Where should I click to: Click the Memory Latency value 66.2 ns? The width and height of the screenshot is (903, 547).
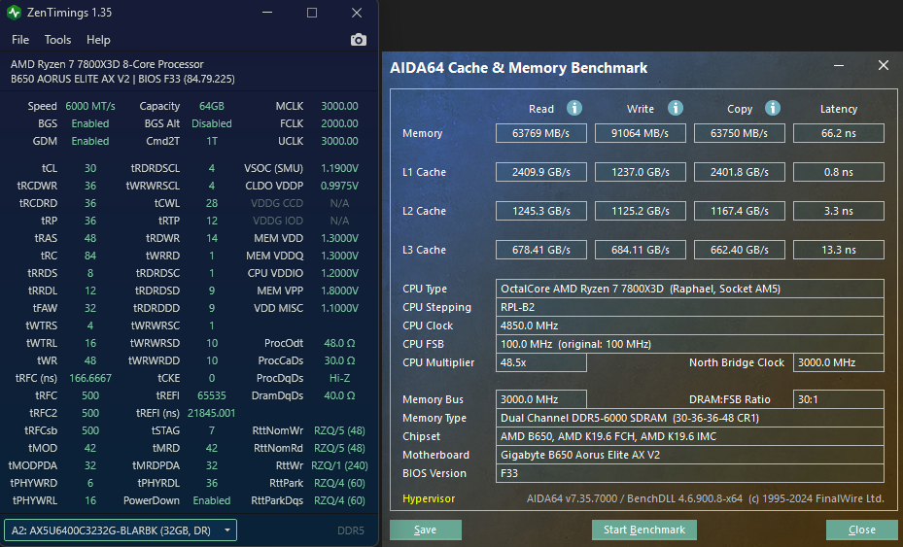point(839,133)
